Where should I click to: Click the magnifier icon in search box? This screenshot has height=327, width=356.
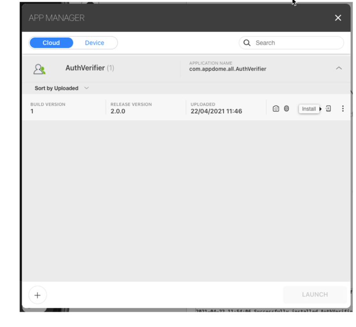pyautogui.click(x=247, y=43)
